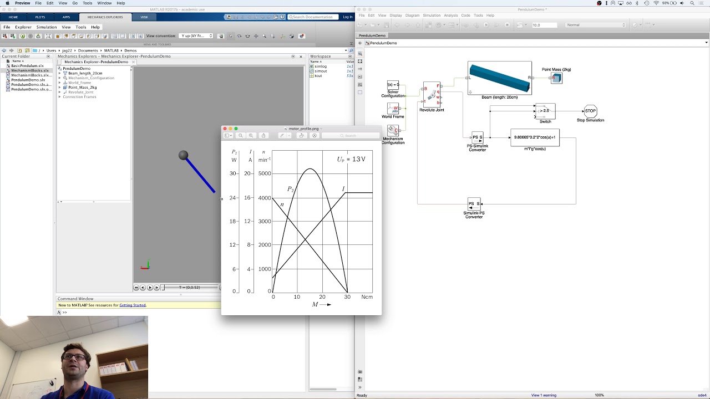Step animation forward in Mechanics Explorer

156,288
